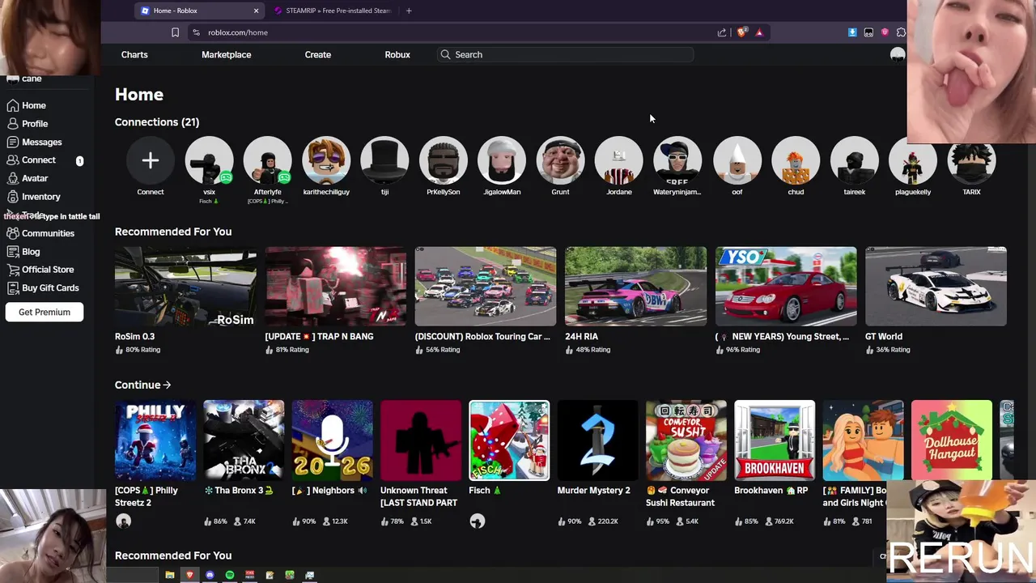Click the Get Premium button
This screenshot has height=583, width=1036.
pyautogui.click(x=45, y=312)
